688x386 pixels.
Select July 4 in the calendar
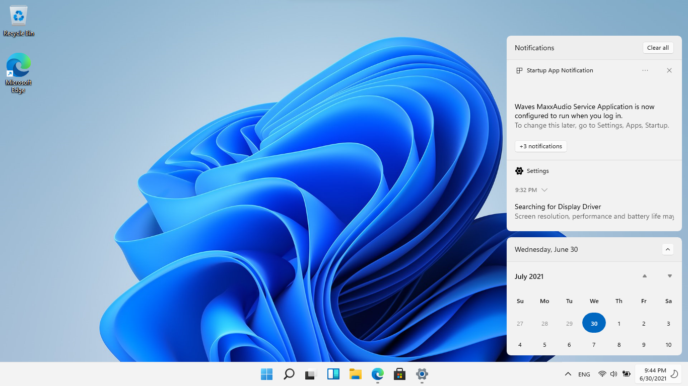point(520,345)
